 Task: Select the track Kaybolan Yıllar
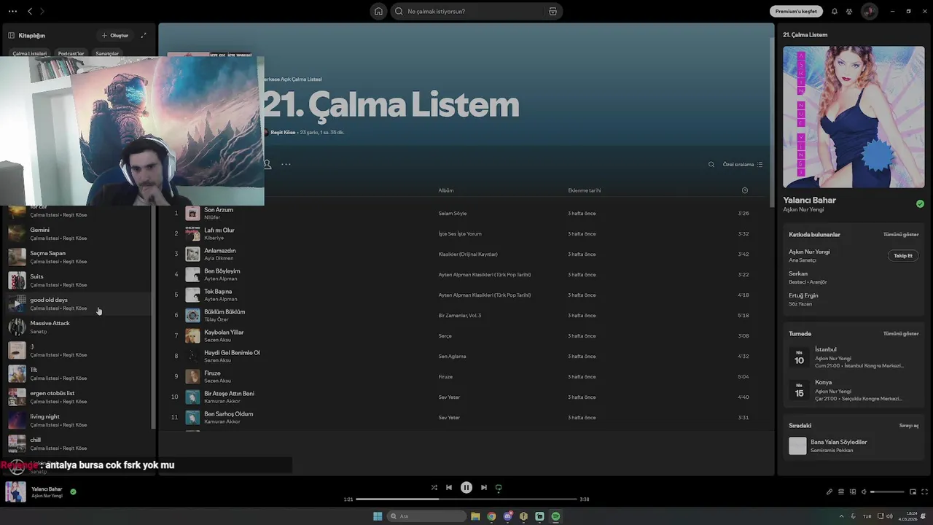pos(466,335)
